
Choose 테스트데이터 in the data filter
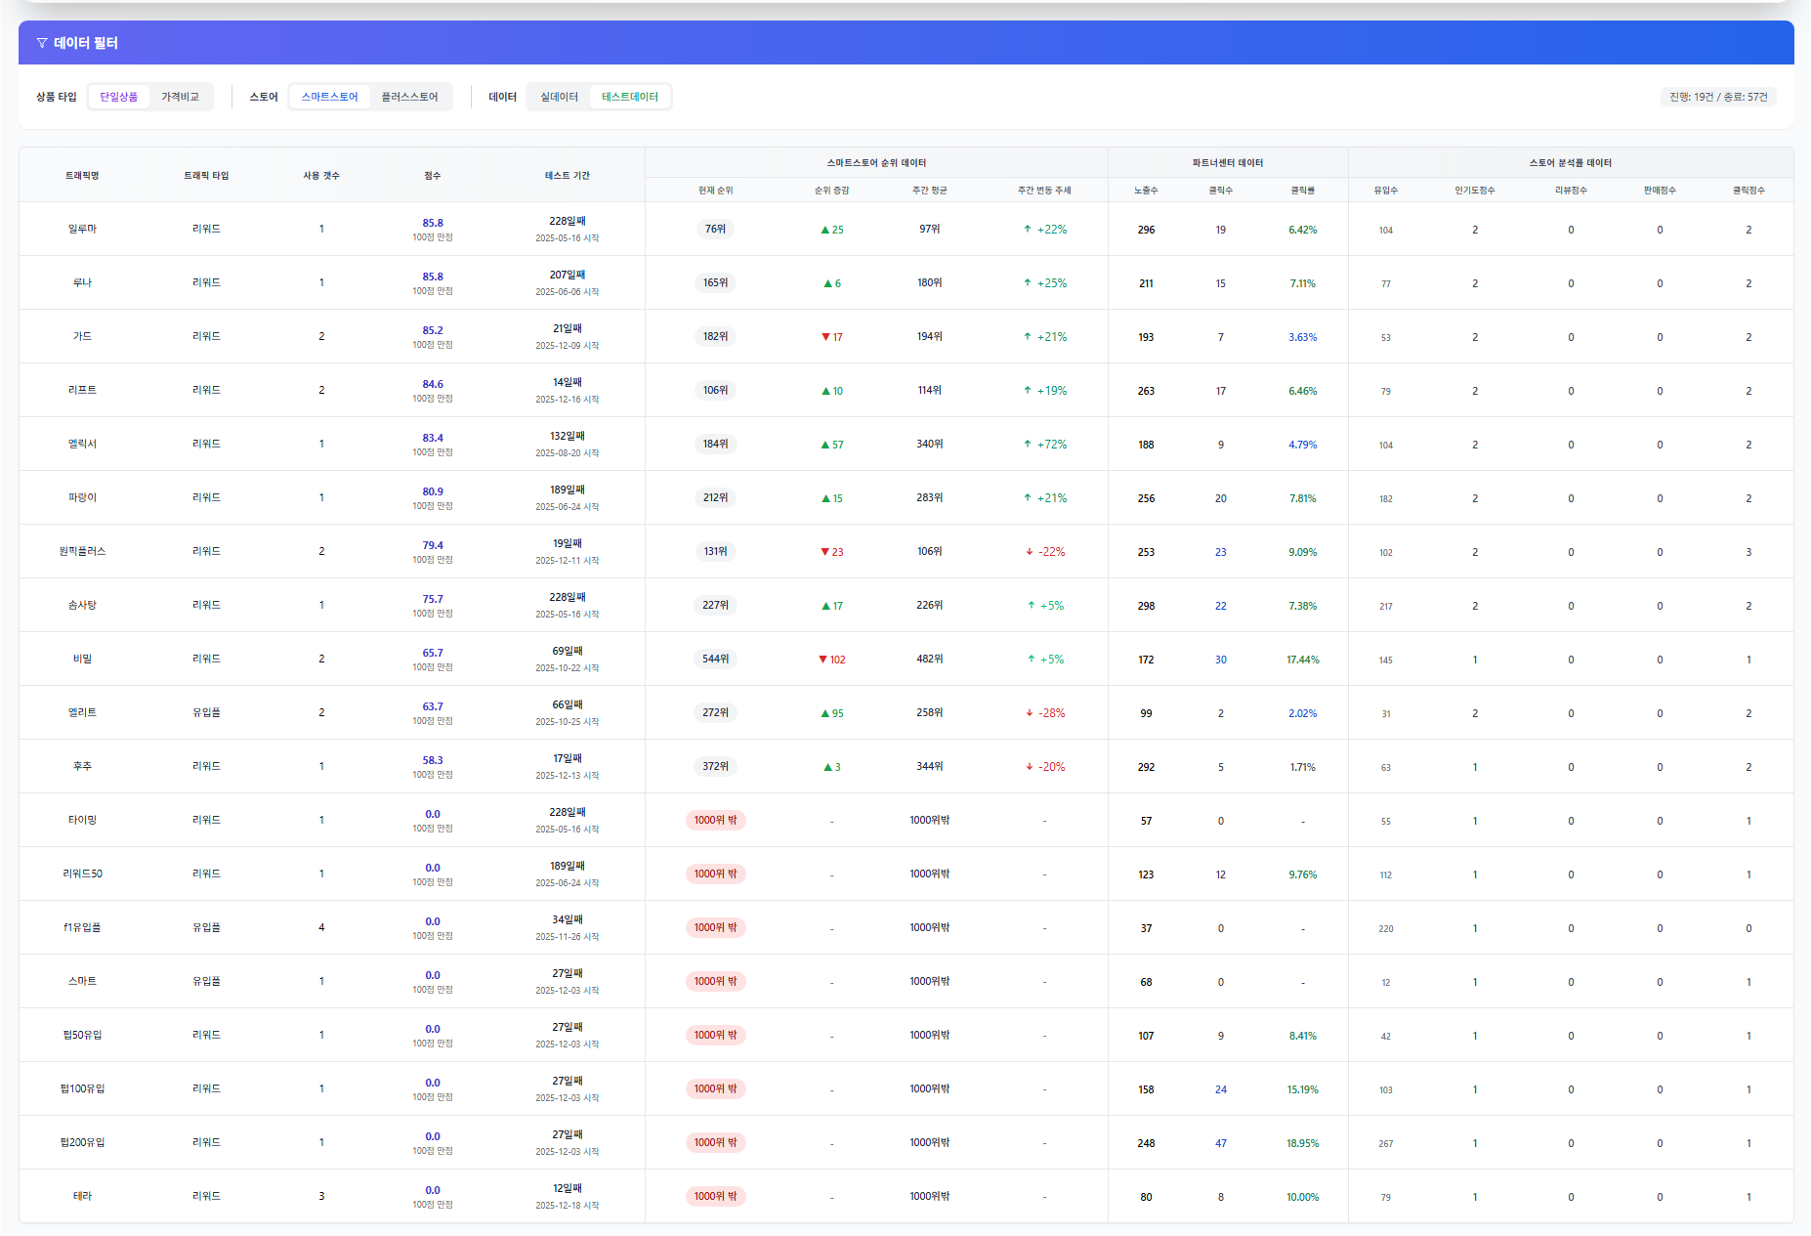tap(630, 97)
